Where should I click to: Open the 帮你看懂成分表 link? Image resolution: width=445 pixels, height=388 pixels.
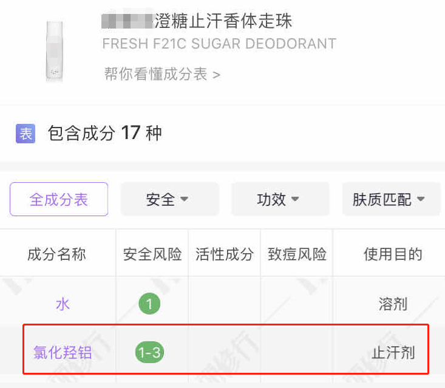162,74
